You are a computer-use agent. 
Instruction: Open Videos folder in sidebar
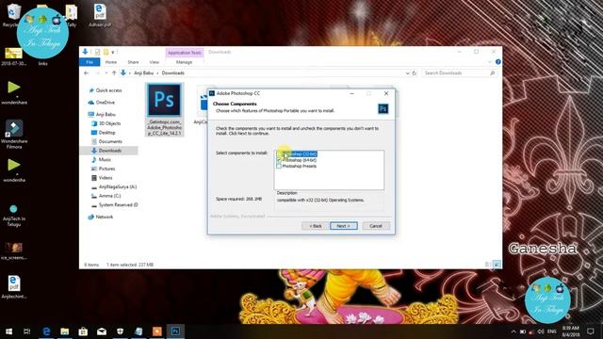click(x=106, y=178)
